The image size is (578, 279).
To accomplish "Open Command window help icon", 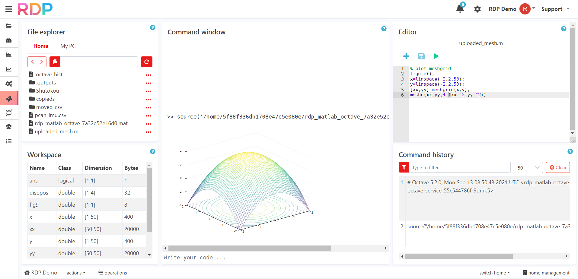I will (384, 29).
